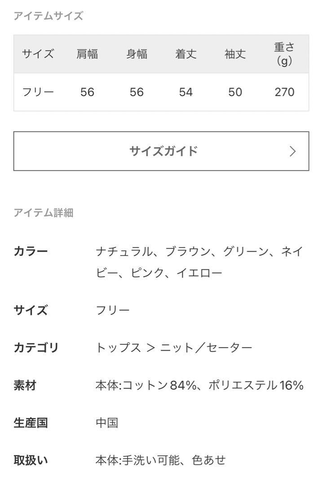
Task: Select the 肩幅 column header
Action: (87, 54)
